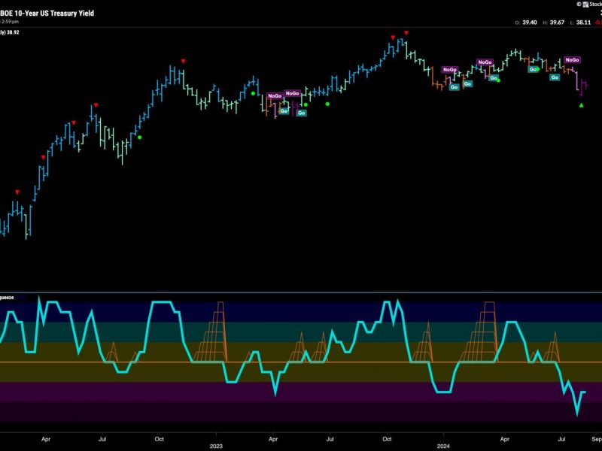Click the 2:59pm timestamp under the title
The height and width of the screenshot is (451, 602).
pyautogui.click(x=10, y=22)
